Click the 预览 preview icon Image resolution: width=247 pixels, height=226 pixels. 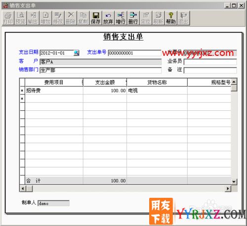point(20,18)
